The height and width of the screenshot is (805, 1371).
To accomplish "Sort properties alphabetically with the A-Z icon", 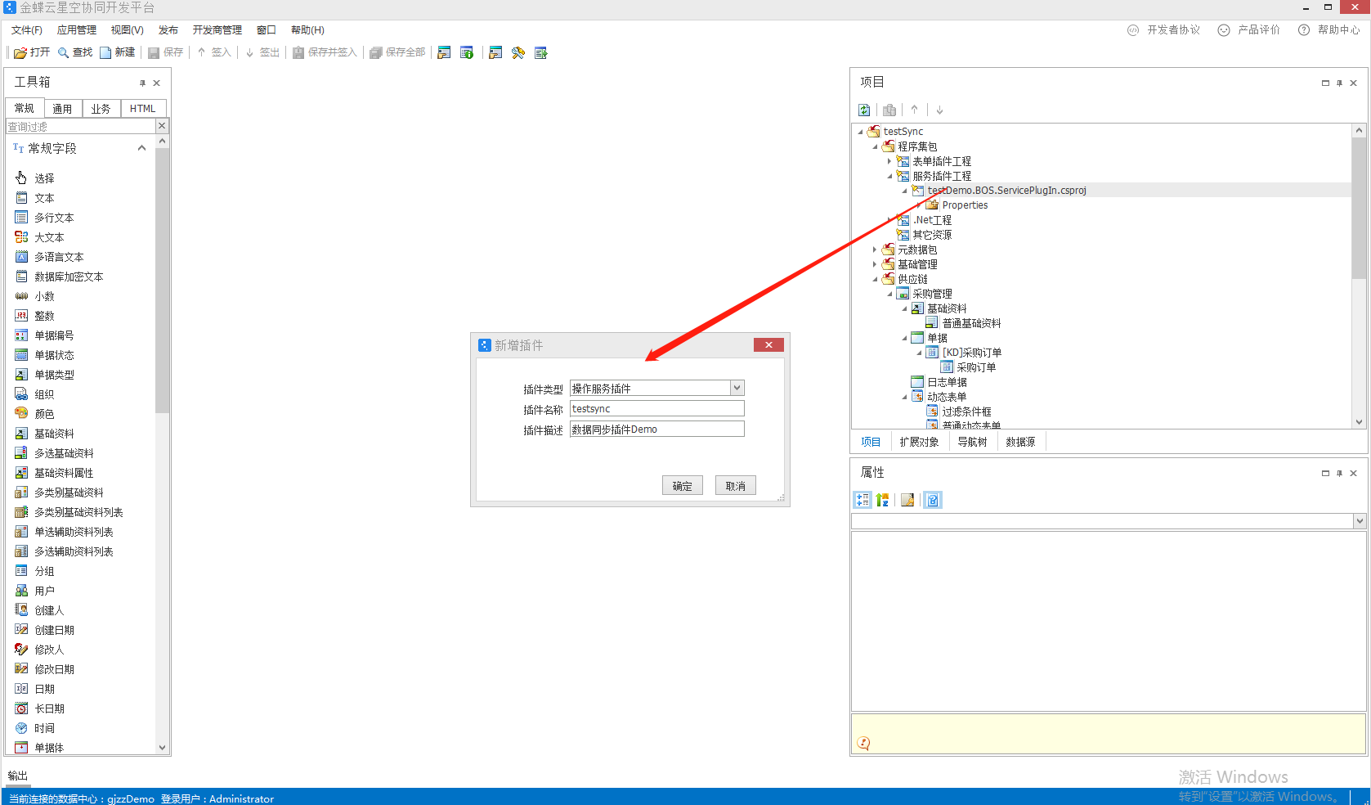I will pos(883,500).
